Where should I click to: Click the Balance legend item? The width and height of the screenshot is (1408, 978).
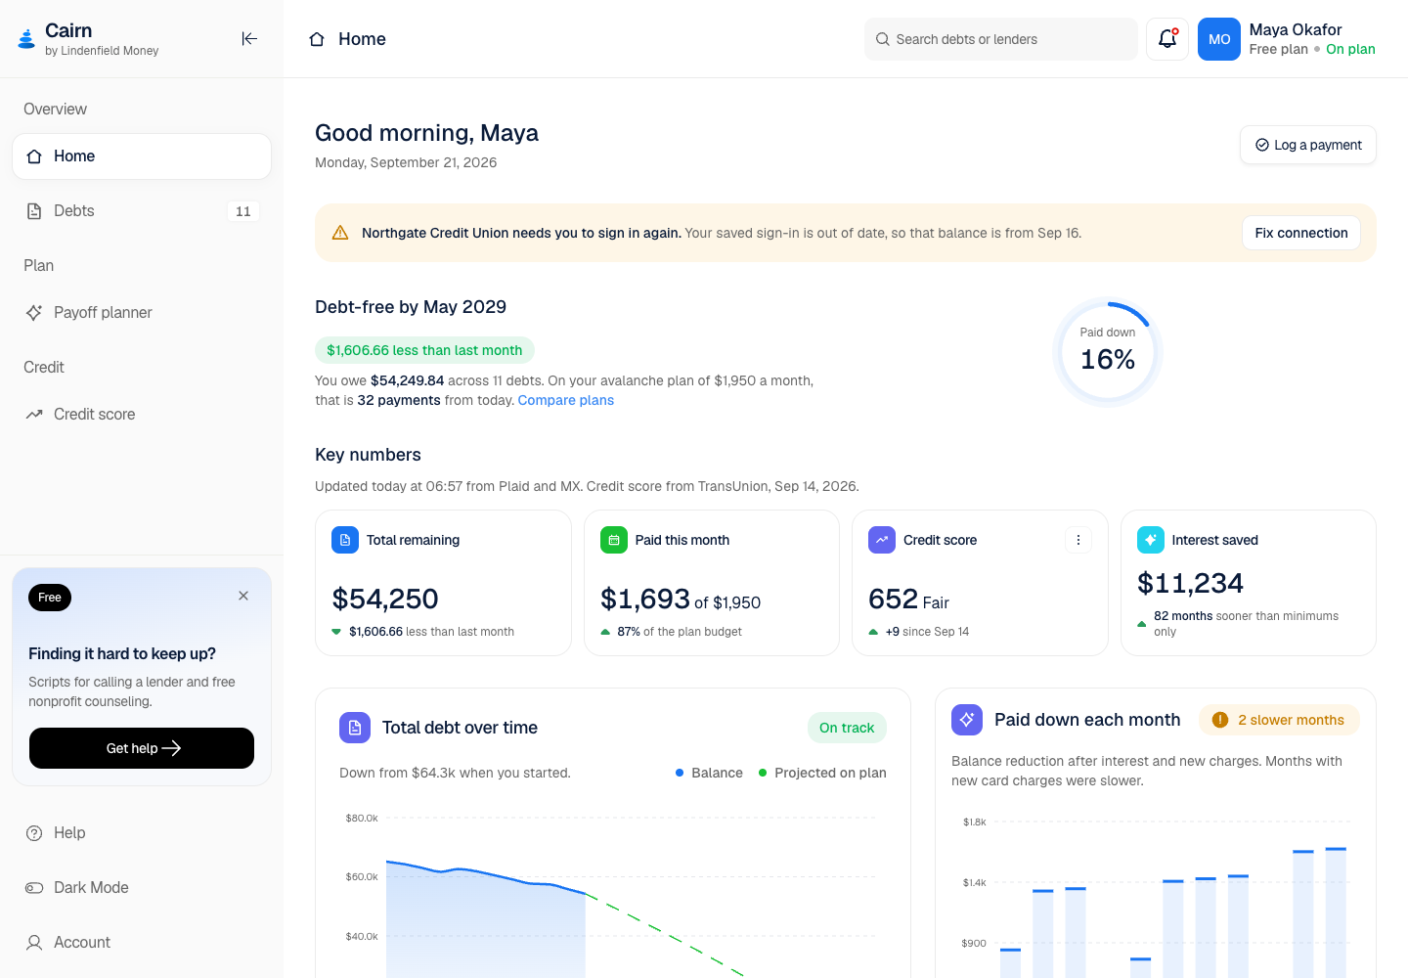click(x=709, y=773)
